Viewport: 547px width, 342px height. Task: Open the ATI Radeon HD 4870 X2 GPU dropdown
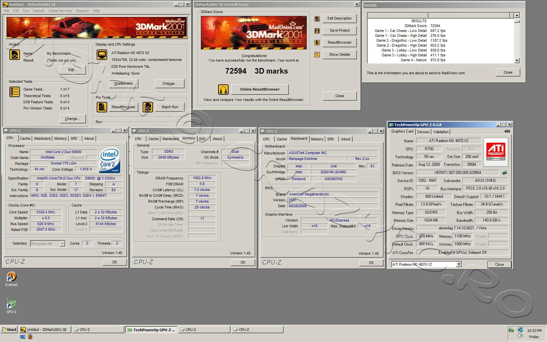(x=459, y=264)
